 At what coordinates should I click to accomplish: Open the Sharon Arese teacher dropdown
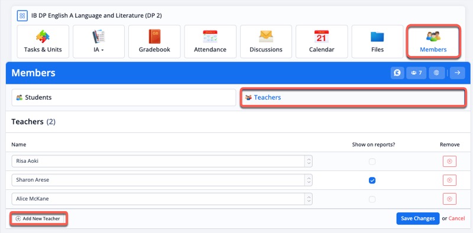click(162, 180)
